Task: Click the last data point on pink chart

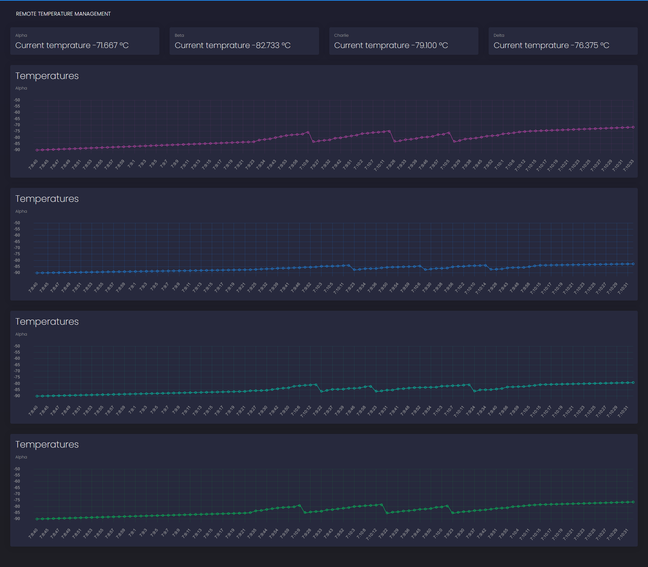Action: (633, 127)
